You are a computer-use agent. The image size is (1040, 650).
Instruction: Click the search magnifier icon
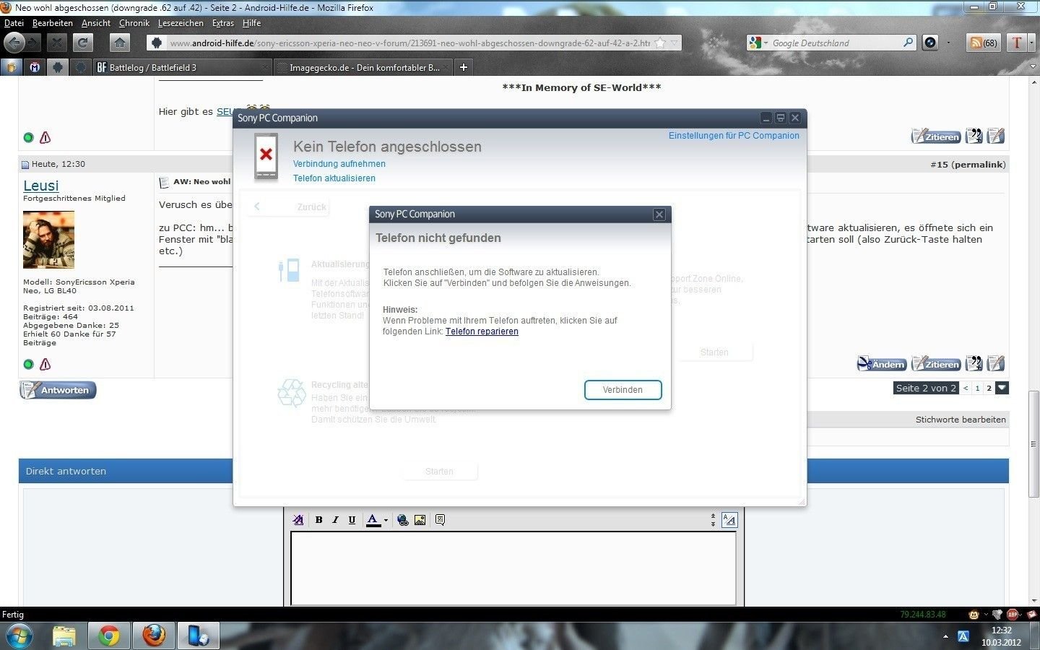tap(909, 43)
